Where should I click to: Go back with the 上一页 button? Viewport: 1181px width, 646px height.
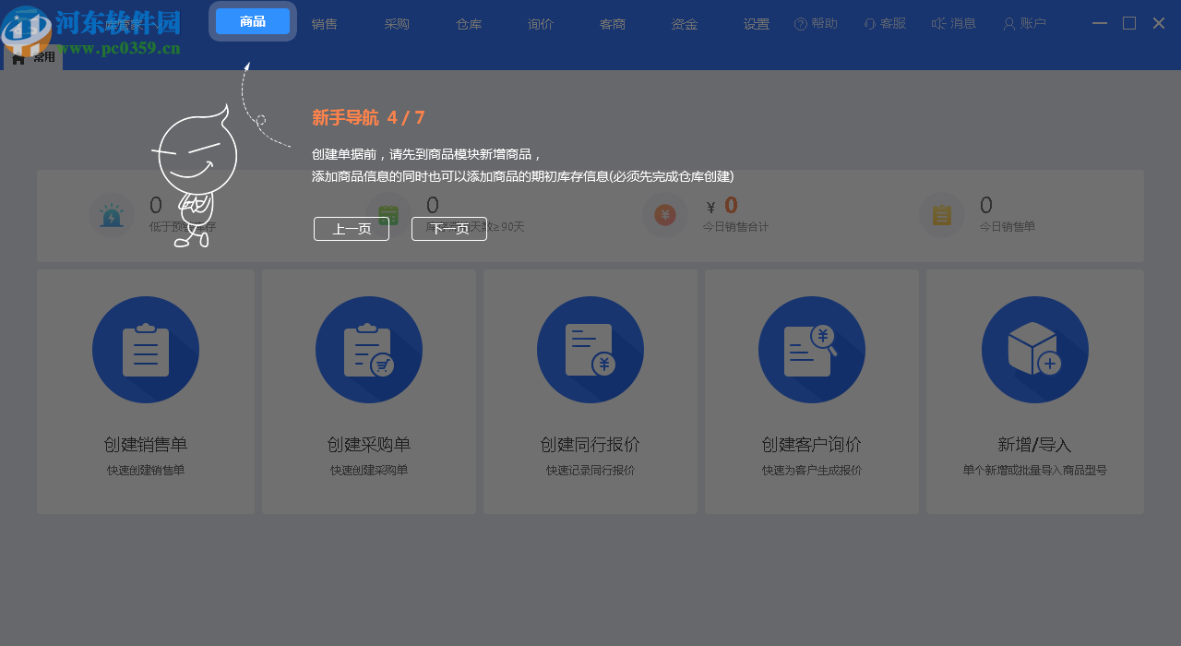[351, 228]
